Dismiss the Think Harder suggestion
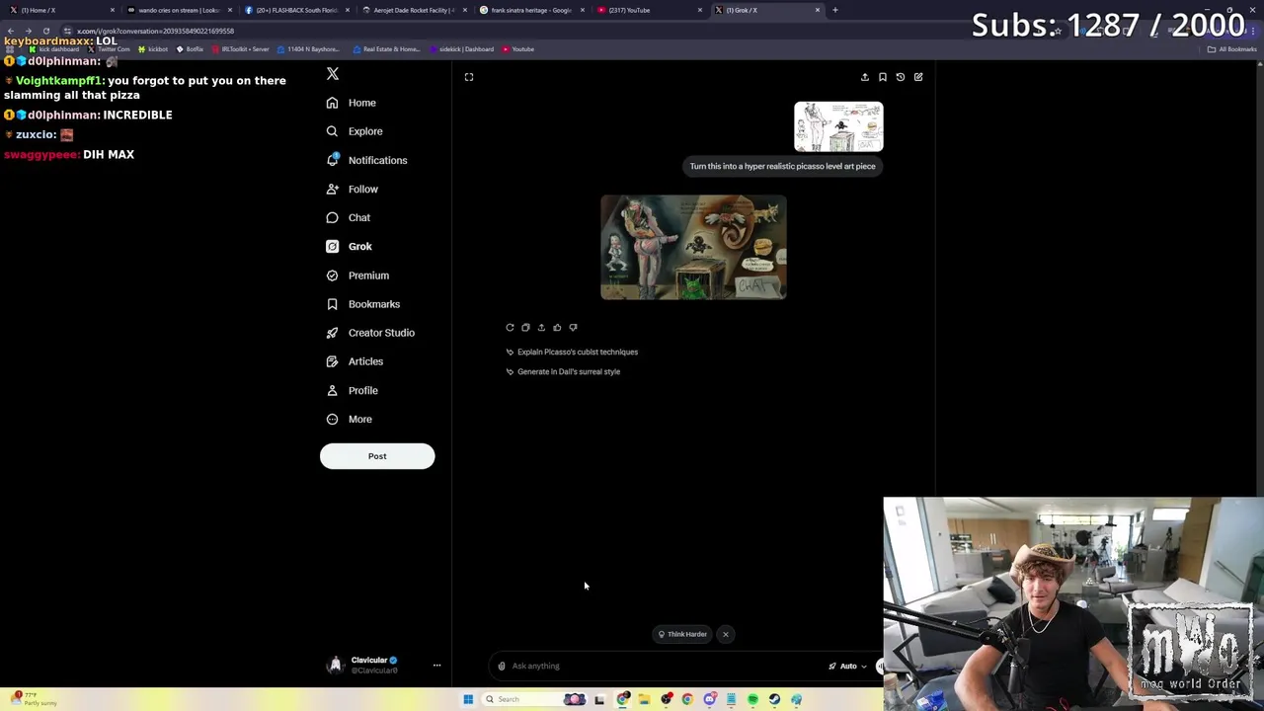This screenshot has width=1264, height=711. pyautogui.click(x=726, y=634)
